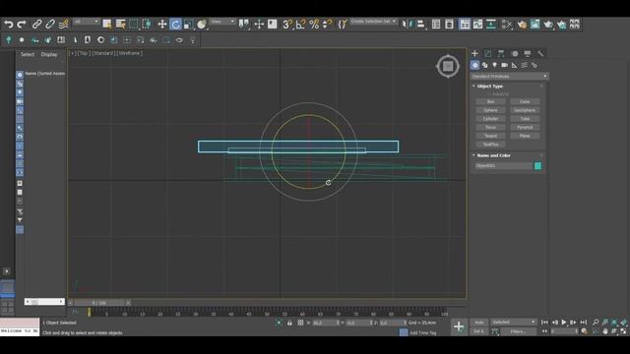Activate the Select and Scale tool

point(188,25)
